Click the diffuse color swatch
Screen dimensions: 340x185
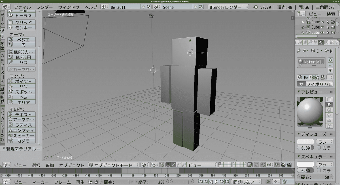305,142
